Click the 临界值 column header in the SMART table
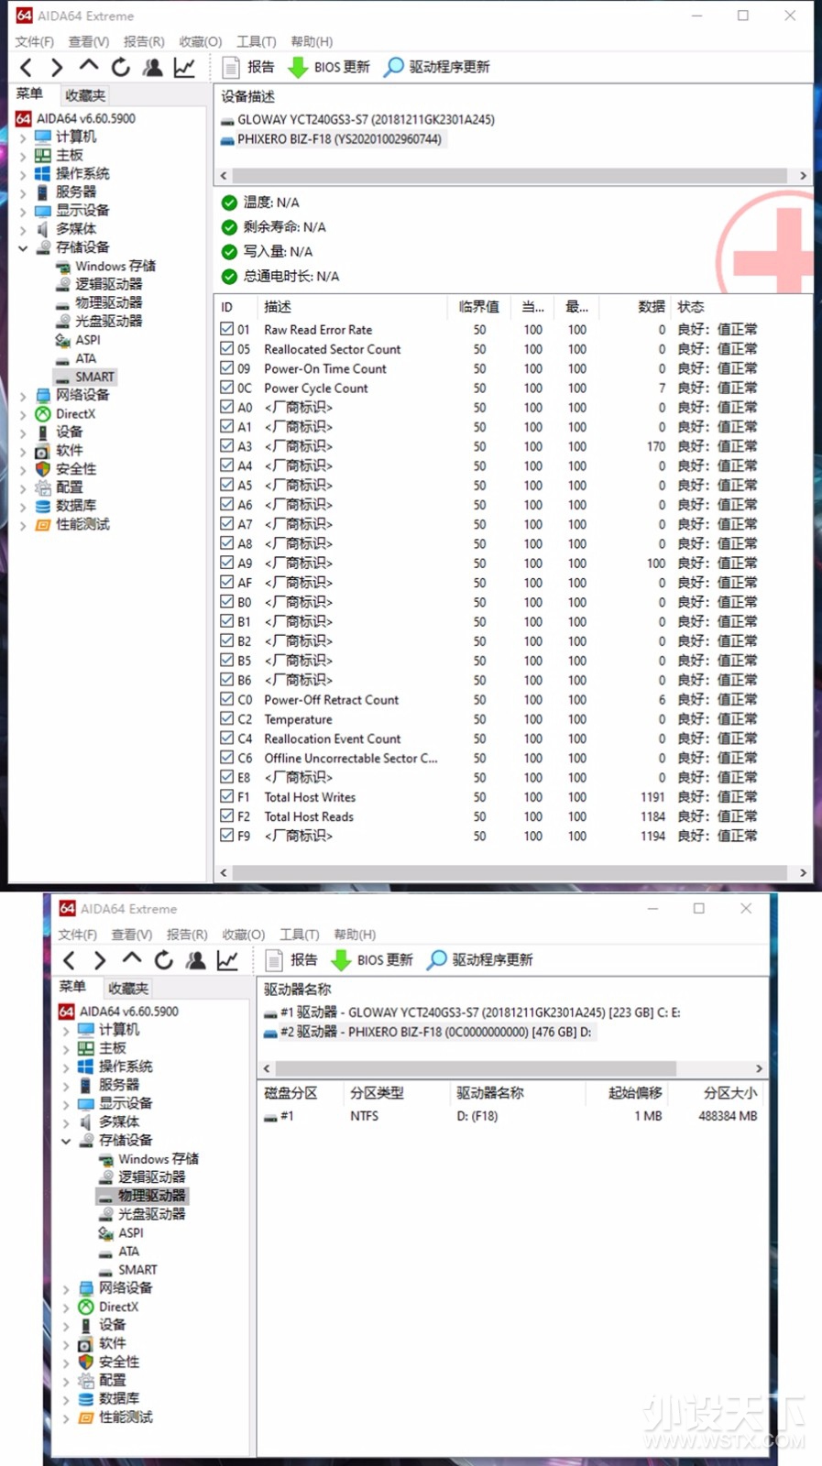822x1466 pixels. pyautogui.click(x=479, y=307)
